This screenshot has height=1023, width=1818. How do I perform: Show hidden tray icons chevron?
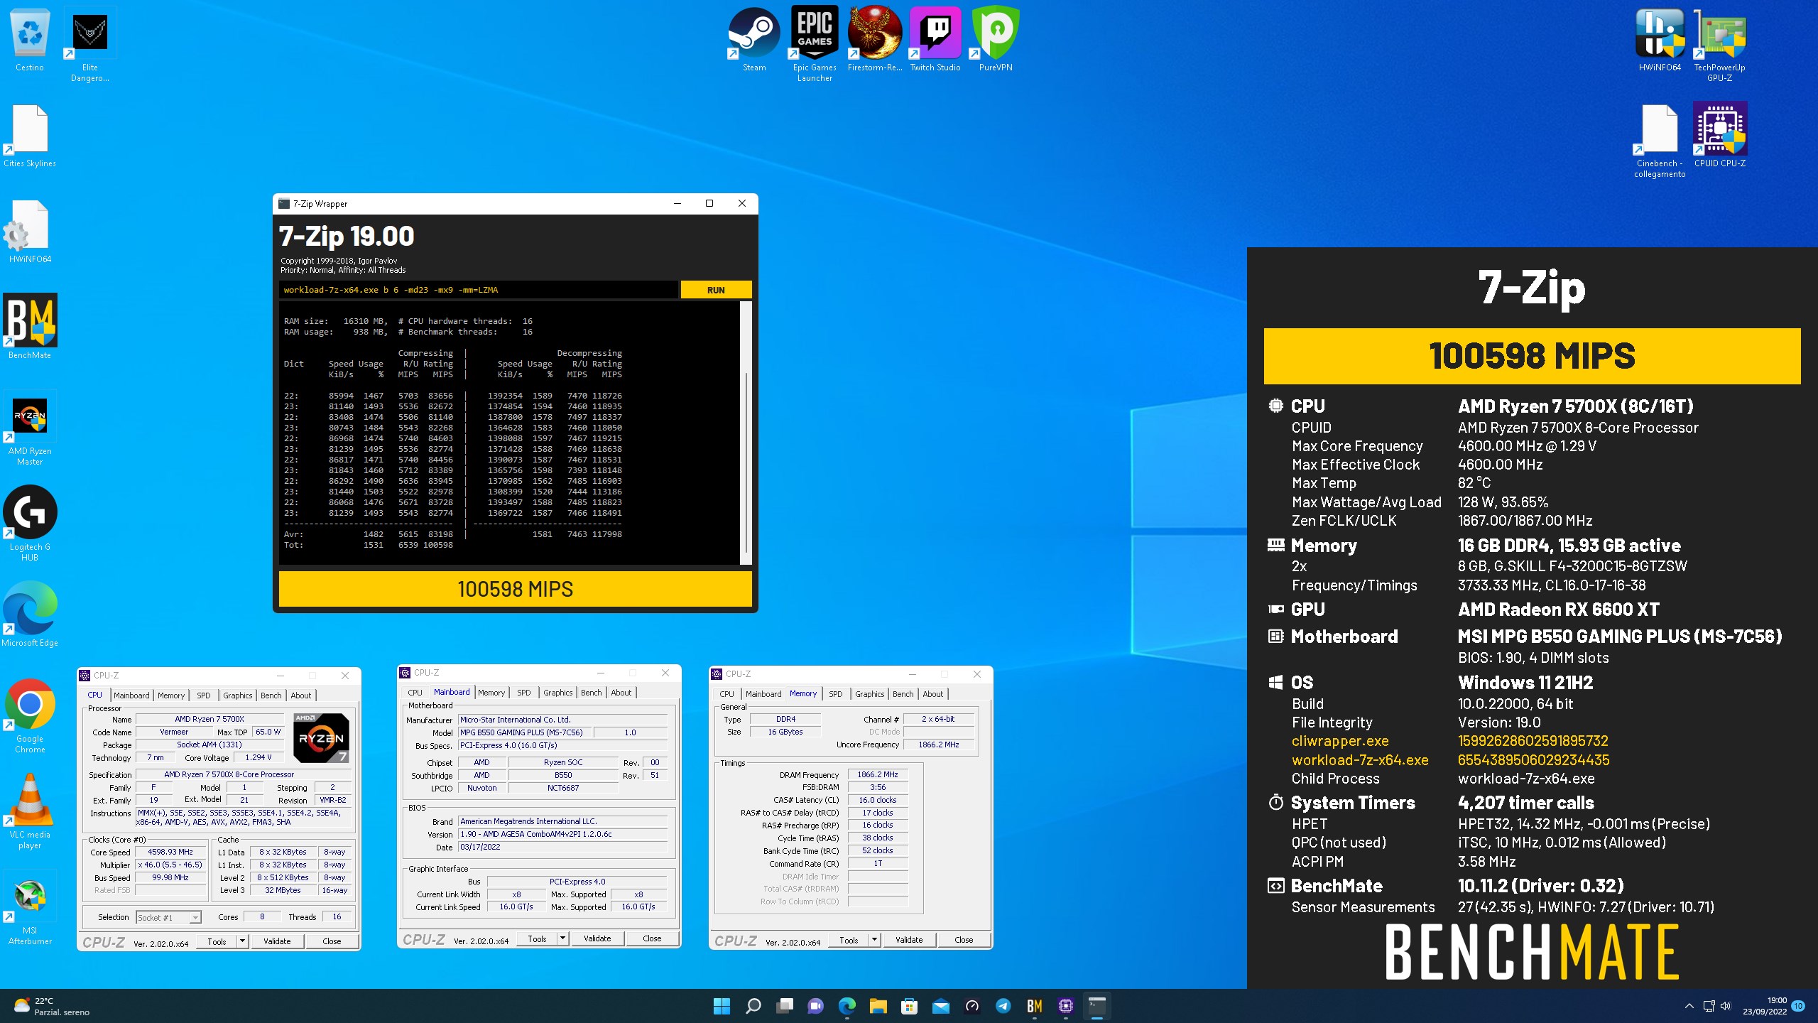pos(1689,1006)
